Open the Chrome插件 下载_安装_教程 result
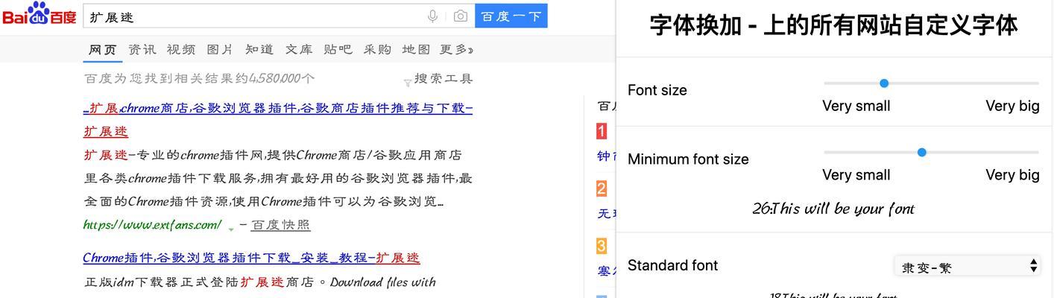 (251, 258)
